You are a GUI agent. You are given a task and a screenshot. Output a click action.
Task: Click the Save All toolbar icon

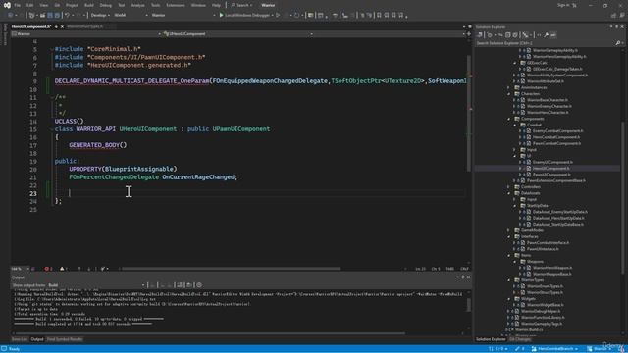tap(57, 15)
